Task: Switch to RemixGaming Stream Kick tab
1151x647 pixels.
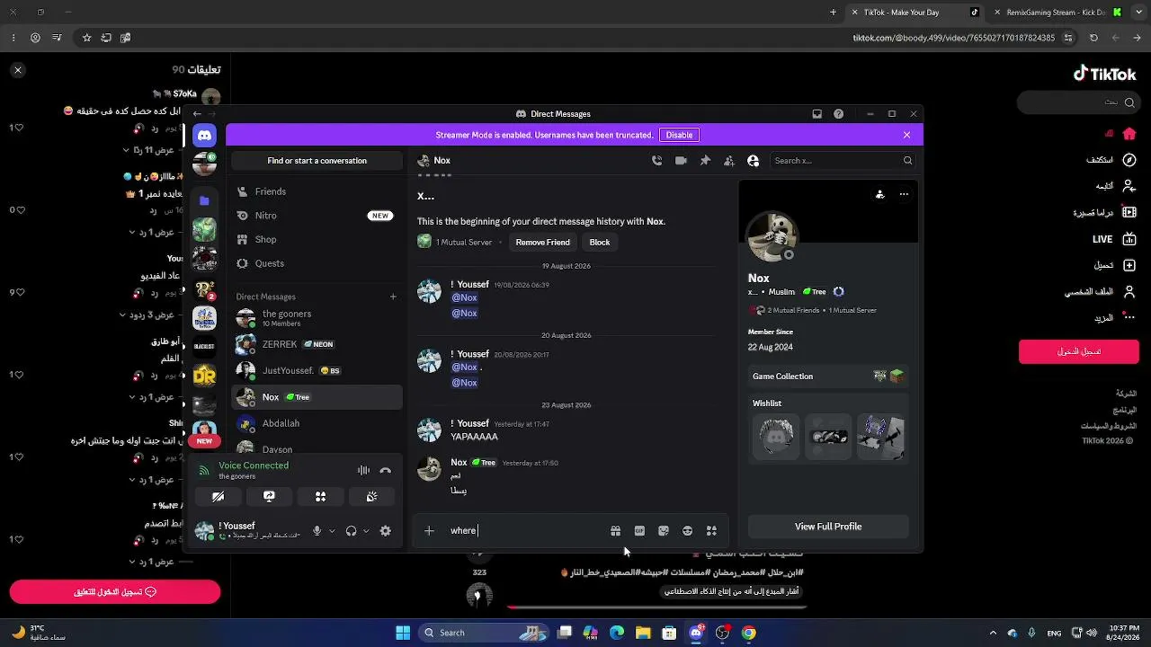Action: 1057,13
